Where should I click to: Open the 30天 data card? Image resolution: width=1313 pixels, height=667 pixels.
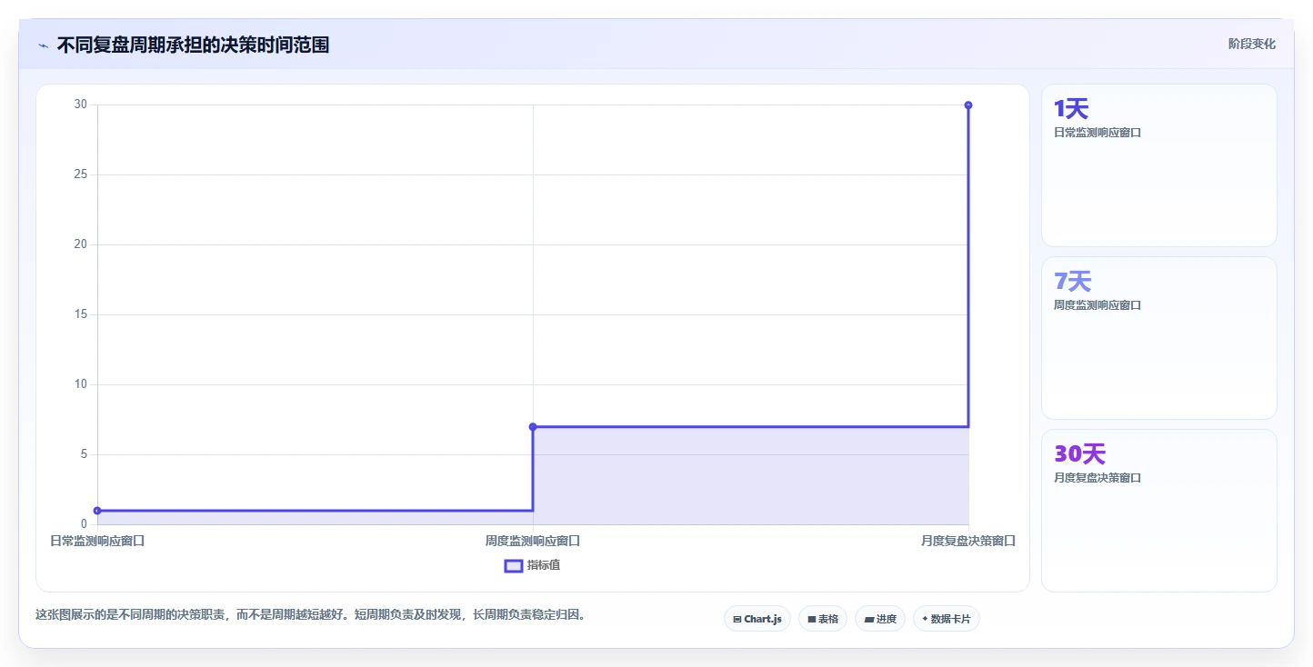pos(1159,511)
